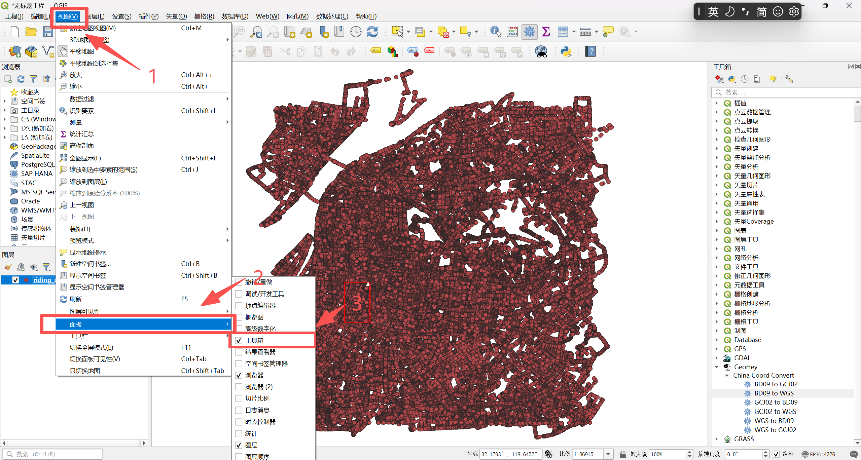Click the Identify Features info icon
The width and height of the screenshot is (861, 460).
pos(496,32)
